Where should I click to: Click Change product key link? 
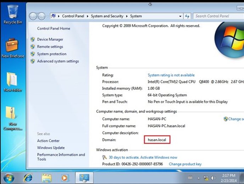click(x=185, y=164)
